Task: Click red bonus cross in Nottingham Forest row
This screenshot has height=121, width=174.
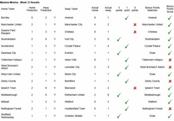Action: (x=170, y=109)
